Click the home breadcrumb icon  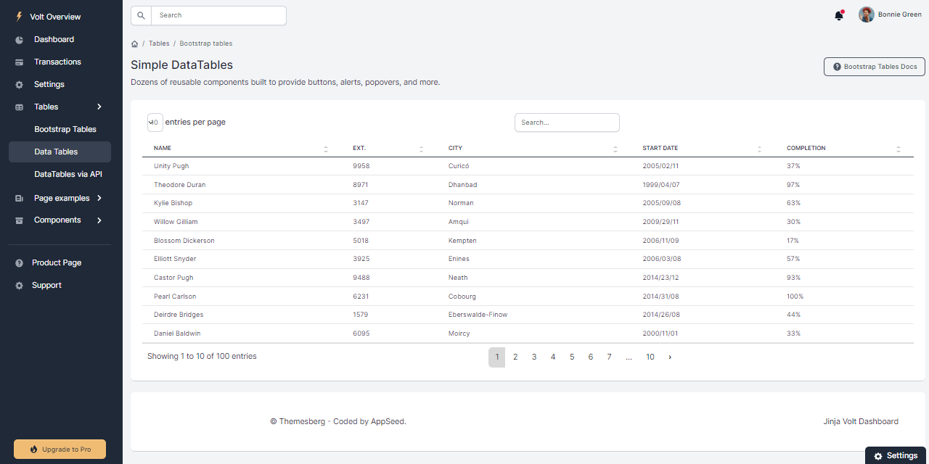(134, 43)
